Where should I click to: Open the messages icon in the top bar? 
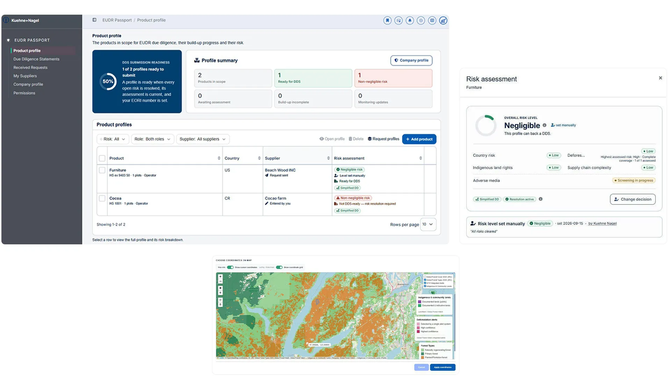pyautogui.click(x=398, y=21)
